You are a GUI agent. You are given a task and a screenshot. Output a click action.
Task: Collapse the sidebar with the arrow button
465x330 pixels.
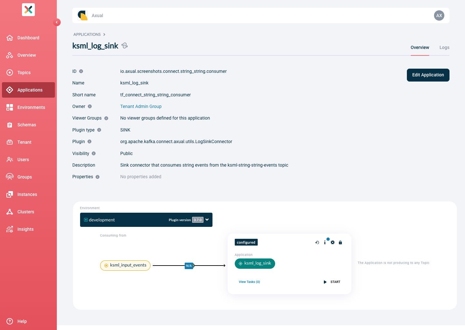[x=57, y=22]
